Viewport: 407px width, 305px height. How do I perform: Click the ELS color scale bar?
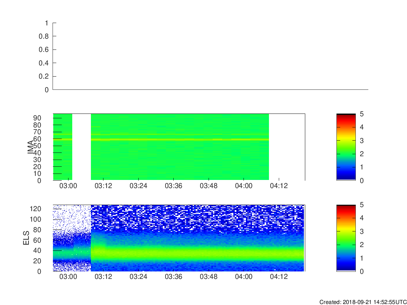coord(346,238)
